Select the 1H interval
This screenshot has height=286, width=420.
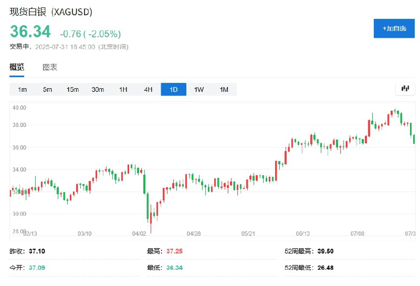point(123,89)
